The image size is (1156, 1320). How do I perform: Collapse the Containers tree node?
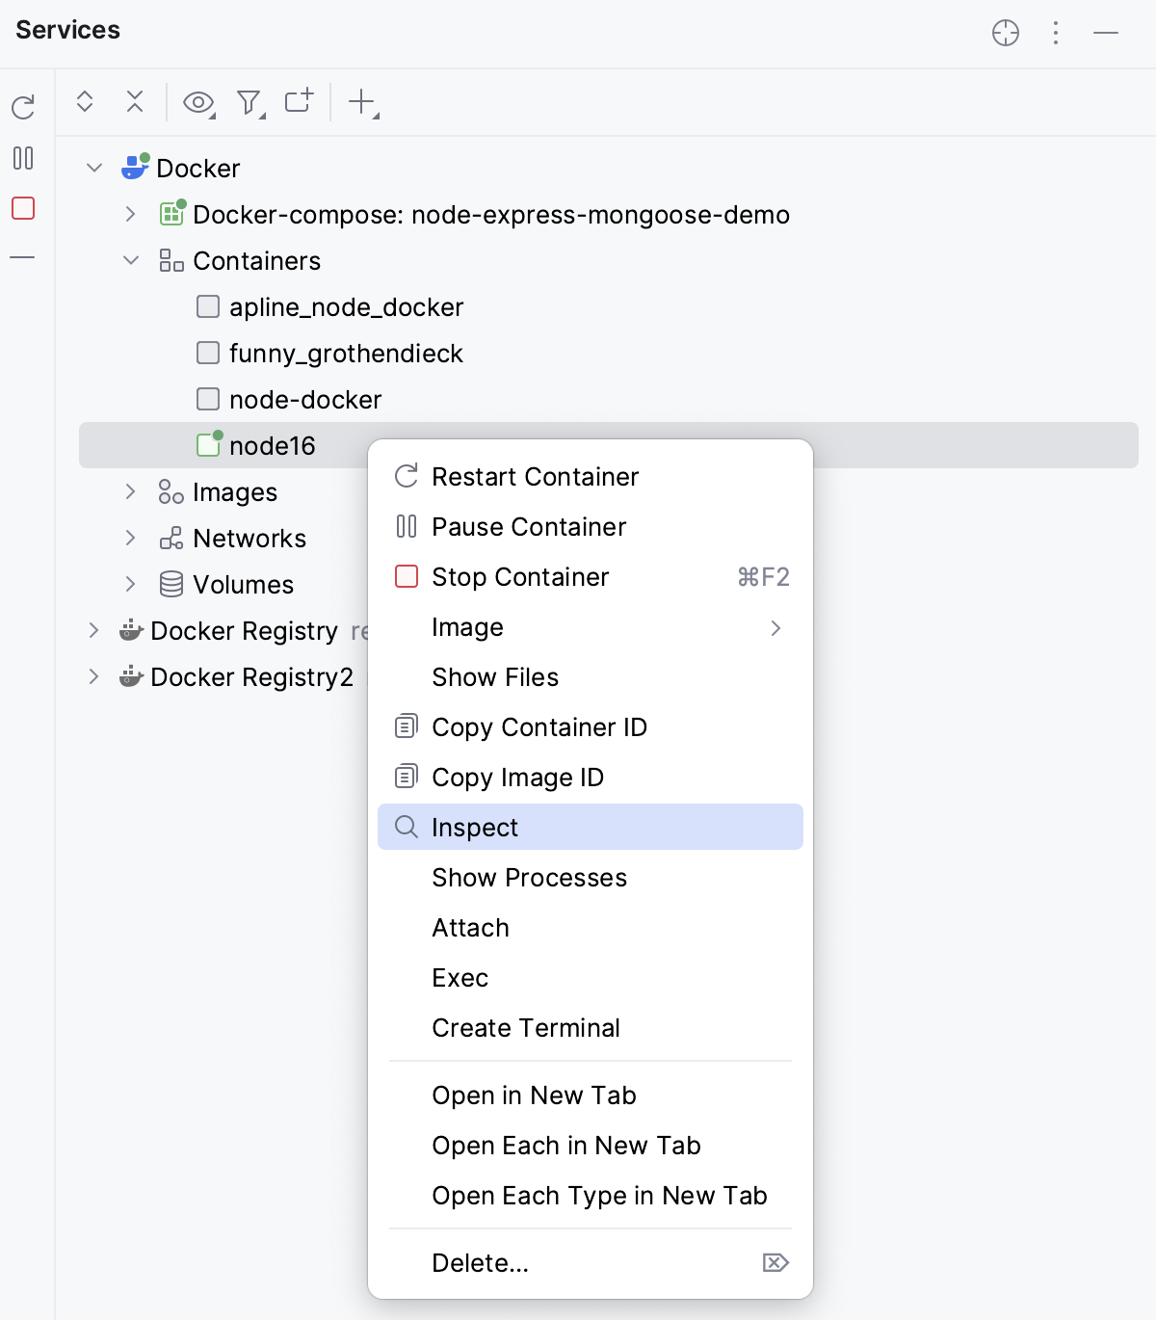click(x=131, y=260)
